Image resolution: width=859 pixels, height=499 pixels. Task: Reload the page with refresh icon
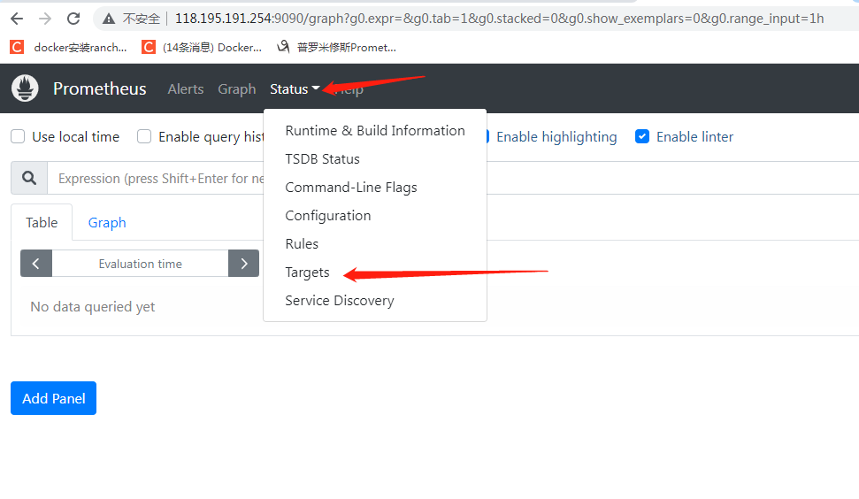(x=73, y=19)
